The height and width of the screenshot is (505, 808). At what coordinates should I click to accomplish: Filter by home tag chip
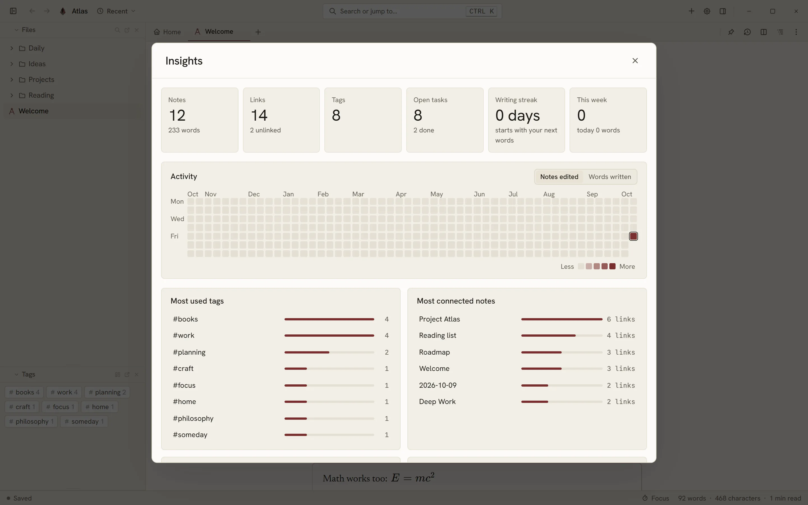click(x=100, y=407)
